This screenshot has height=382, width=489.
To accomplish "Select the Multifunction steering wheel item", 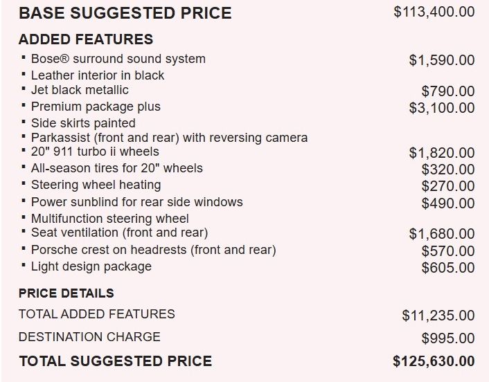I will coord(109,219).
